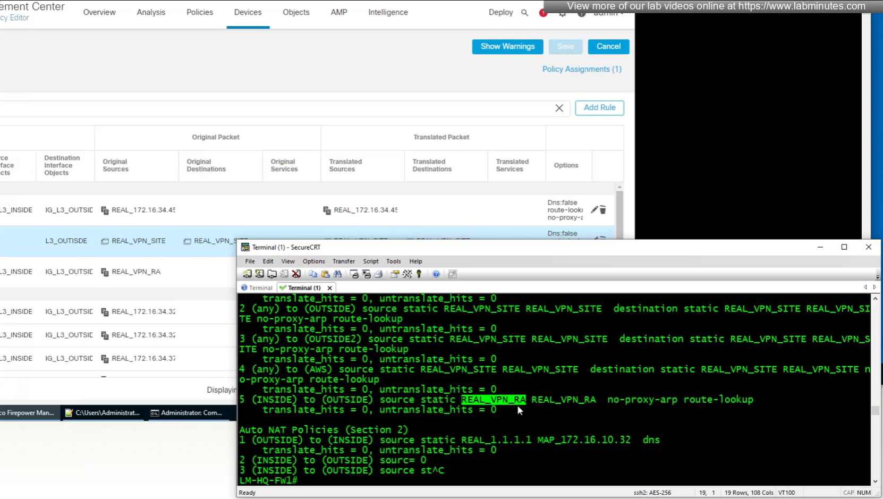Open the SecureCRT Help icon
The image size is (883, 499).
(436, 274)
